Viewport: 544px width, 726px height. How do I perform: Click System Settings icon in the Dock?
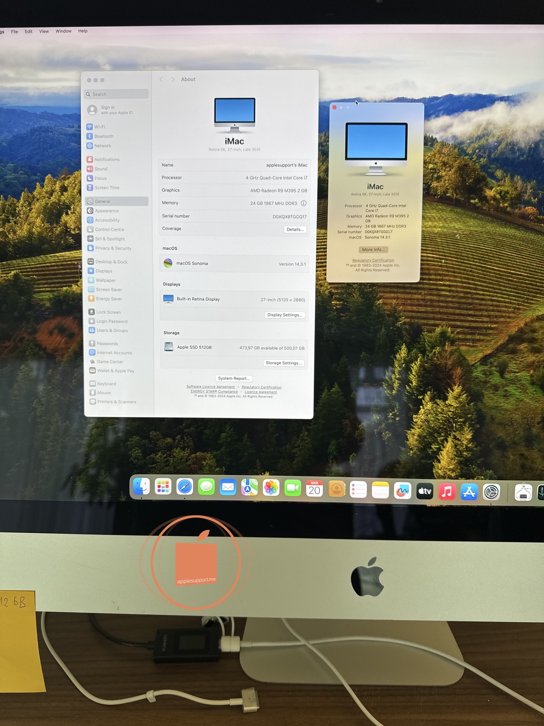coord(491,493)
